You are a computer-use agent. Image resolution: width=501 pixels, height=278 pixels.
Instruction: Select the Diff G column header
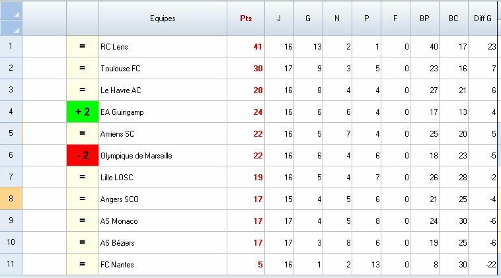coord(483,18)
